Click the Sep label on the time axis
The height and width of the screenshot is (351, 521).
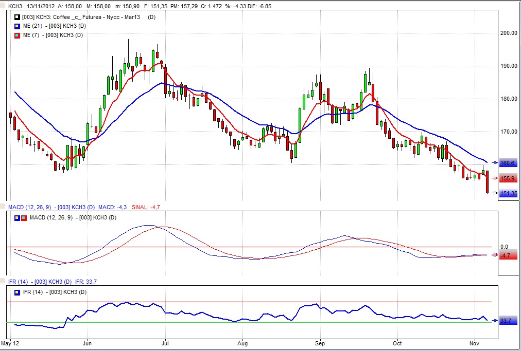(320, 342)
